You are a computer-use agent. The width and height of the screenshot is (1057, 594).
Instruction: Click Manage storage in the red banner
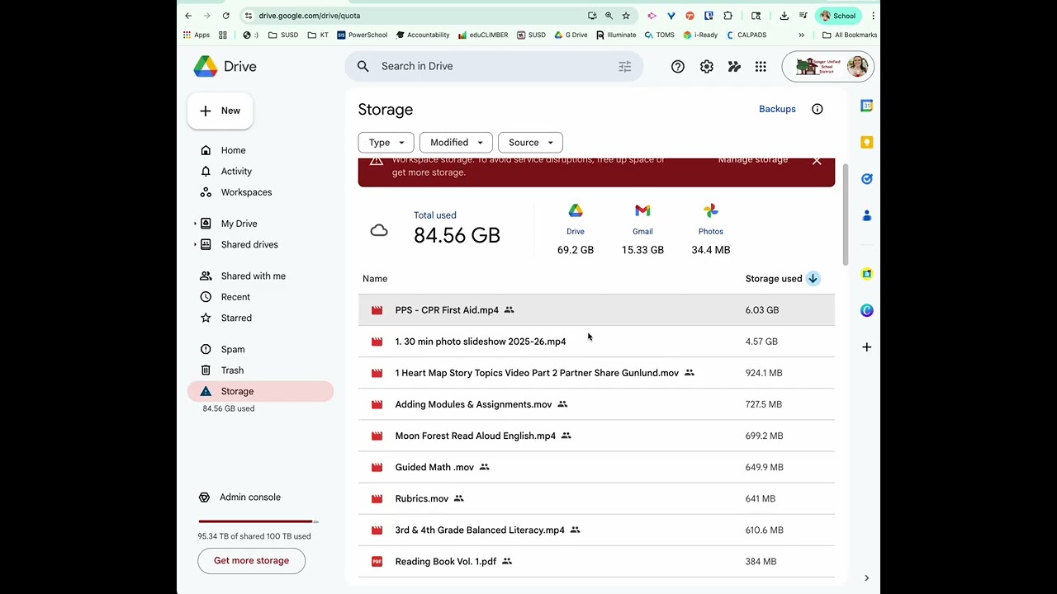click(753, 160)
